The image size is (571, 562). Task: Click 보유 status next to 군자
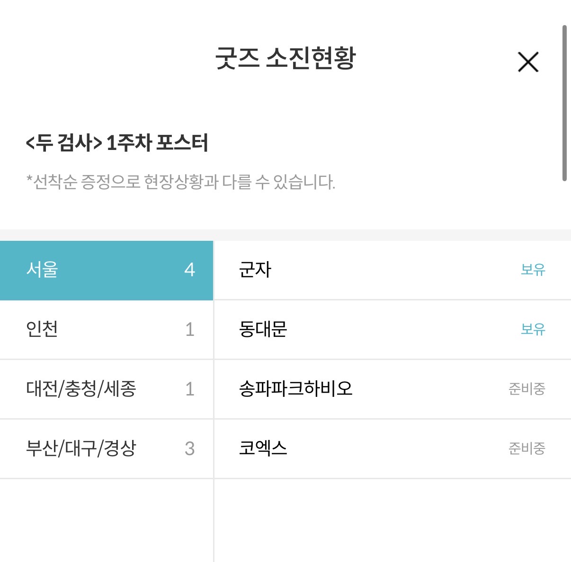533,270
